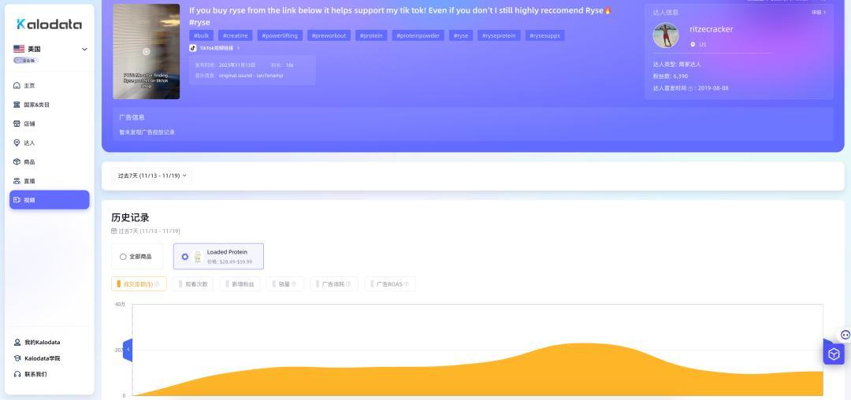
Task: Click the 我的Kalodata user icon
Action: pos(17,343)
